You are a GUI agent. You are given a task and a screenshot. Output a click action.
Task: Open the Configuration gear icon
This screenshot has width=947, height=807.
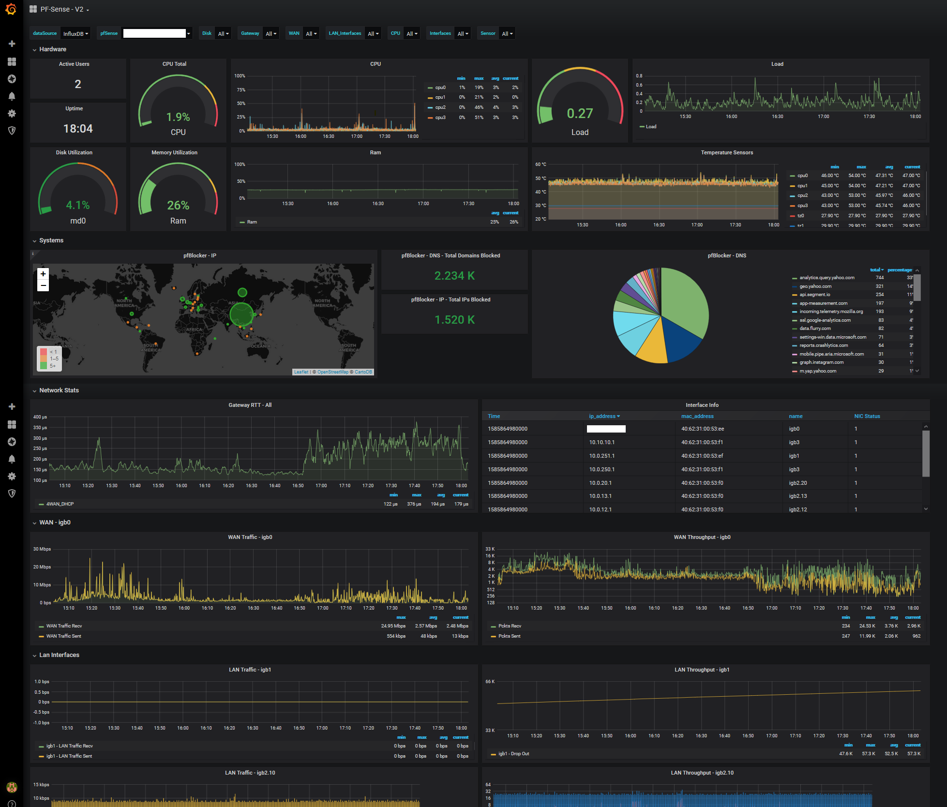[x=12, y=113]
